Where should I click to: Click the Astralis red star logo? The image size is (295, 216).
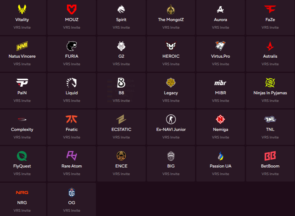[x=270, y=46]
